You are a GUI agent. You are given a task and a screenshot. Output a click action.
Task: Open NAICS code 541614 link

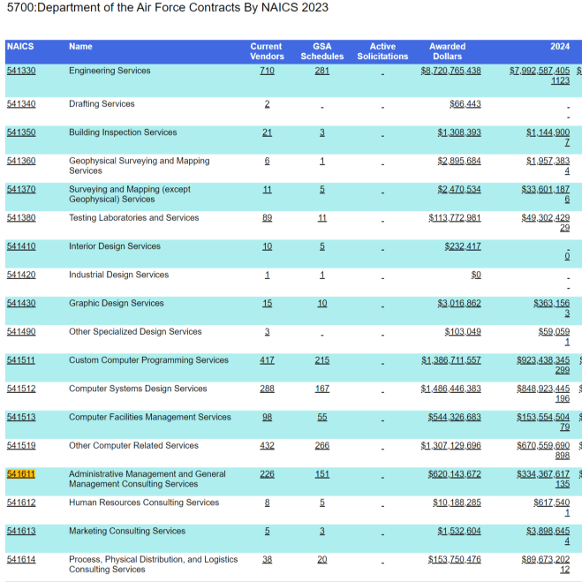[x=21, y=559]
